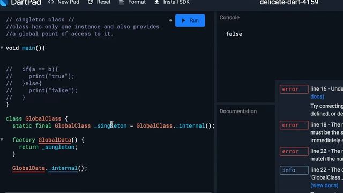Viewport: 343px width, 193px height.
Task: Open a New Pad
Action: coord(64,2)
